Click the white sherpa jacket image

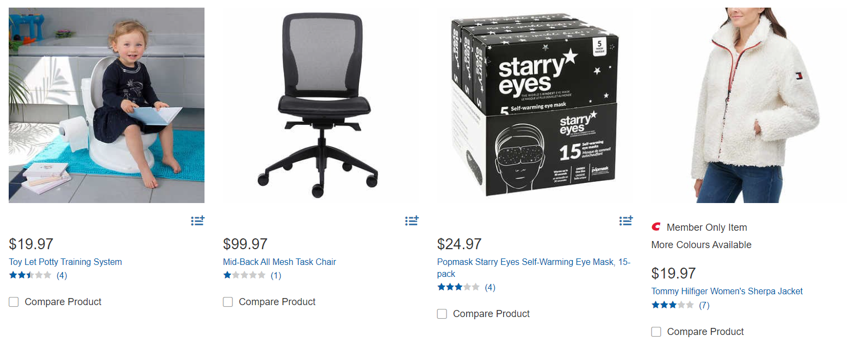coord(748,105)
